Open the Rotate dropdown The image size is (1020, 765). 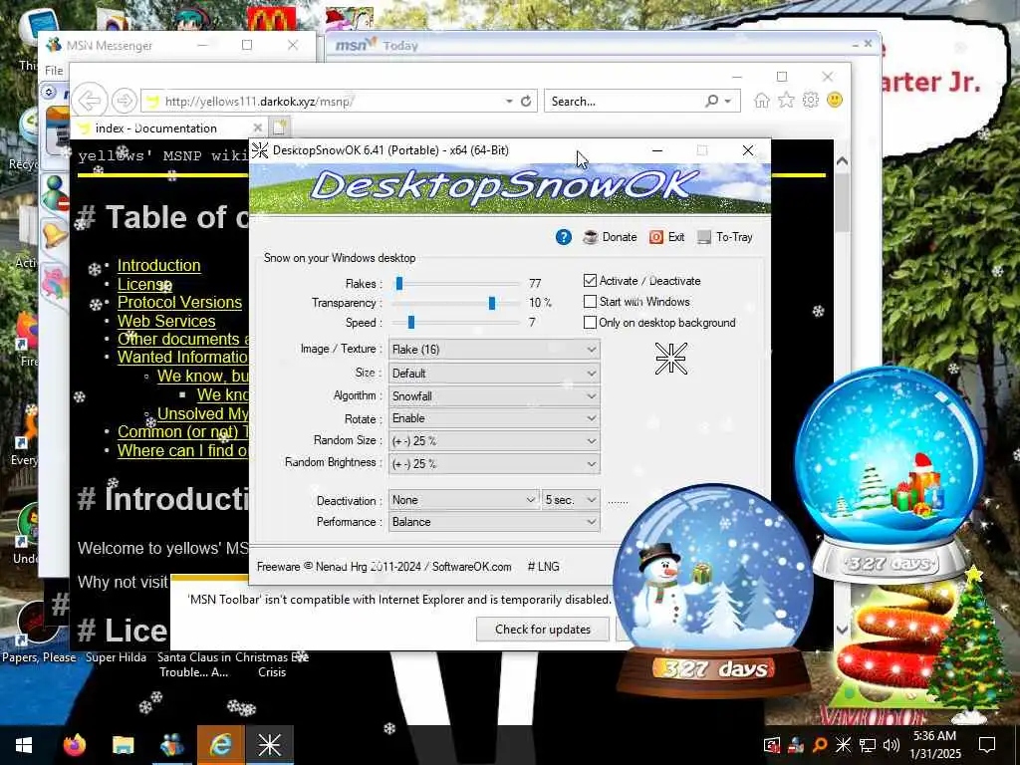pos(494,418)
